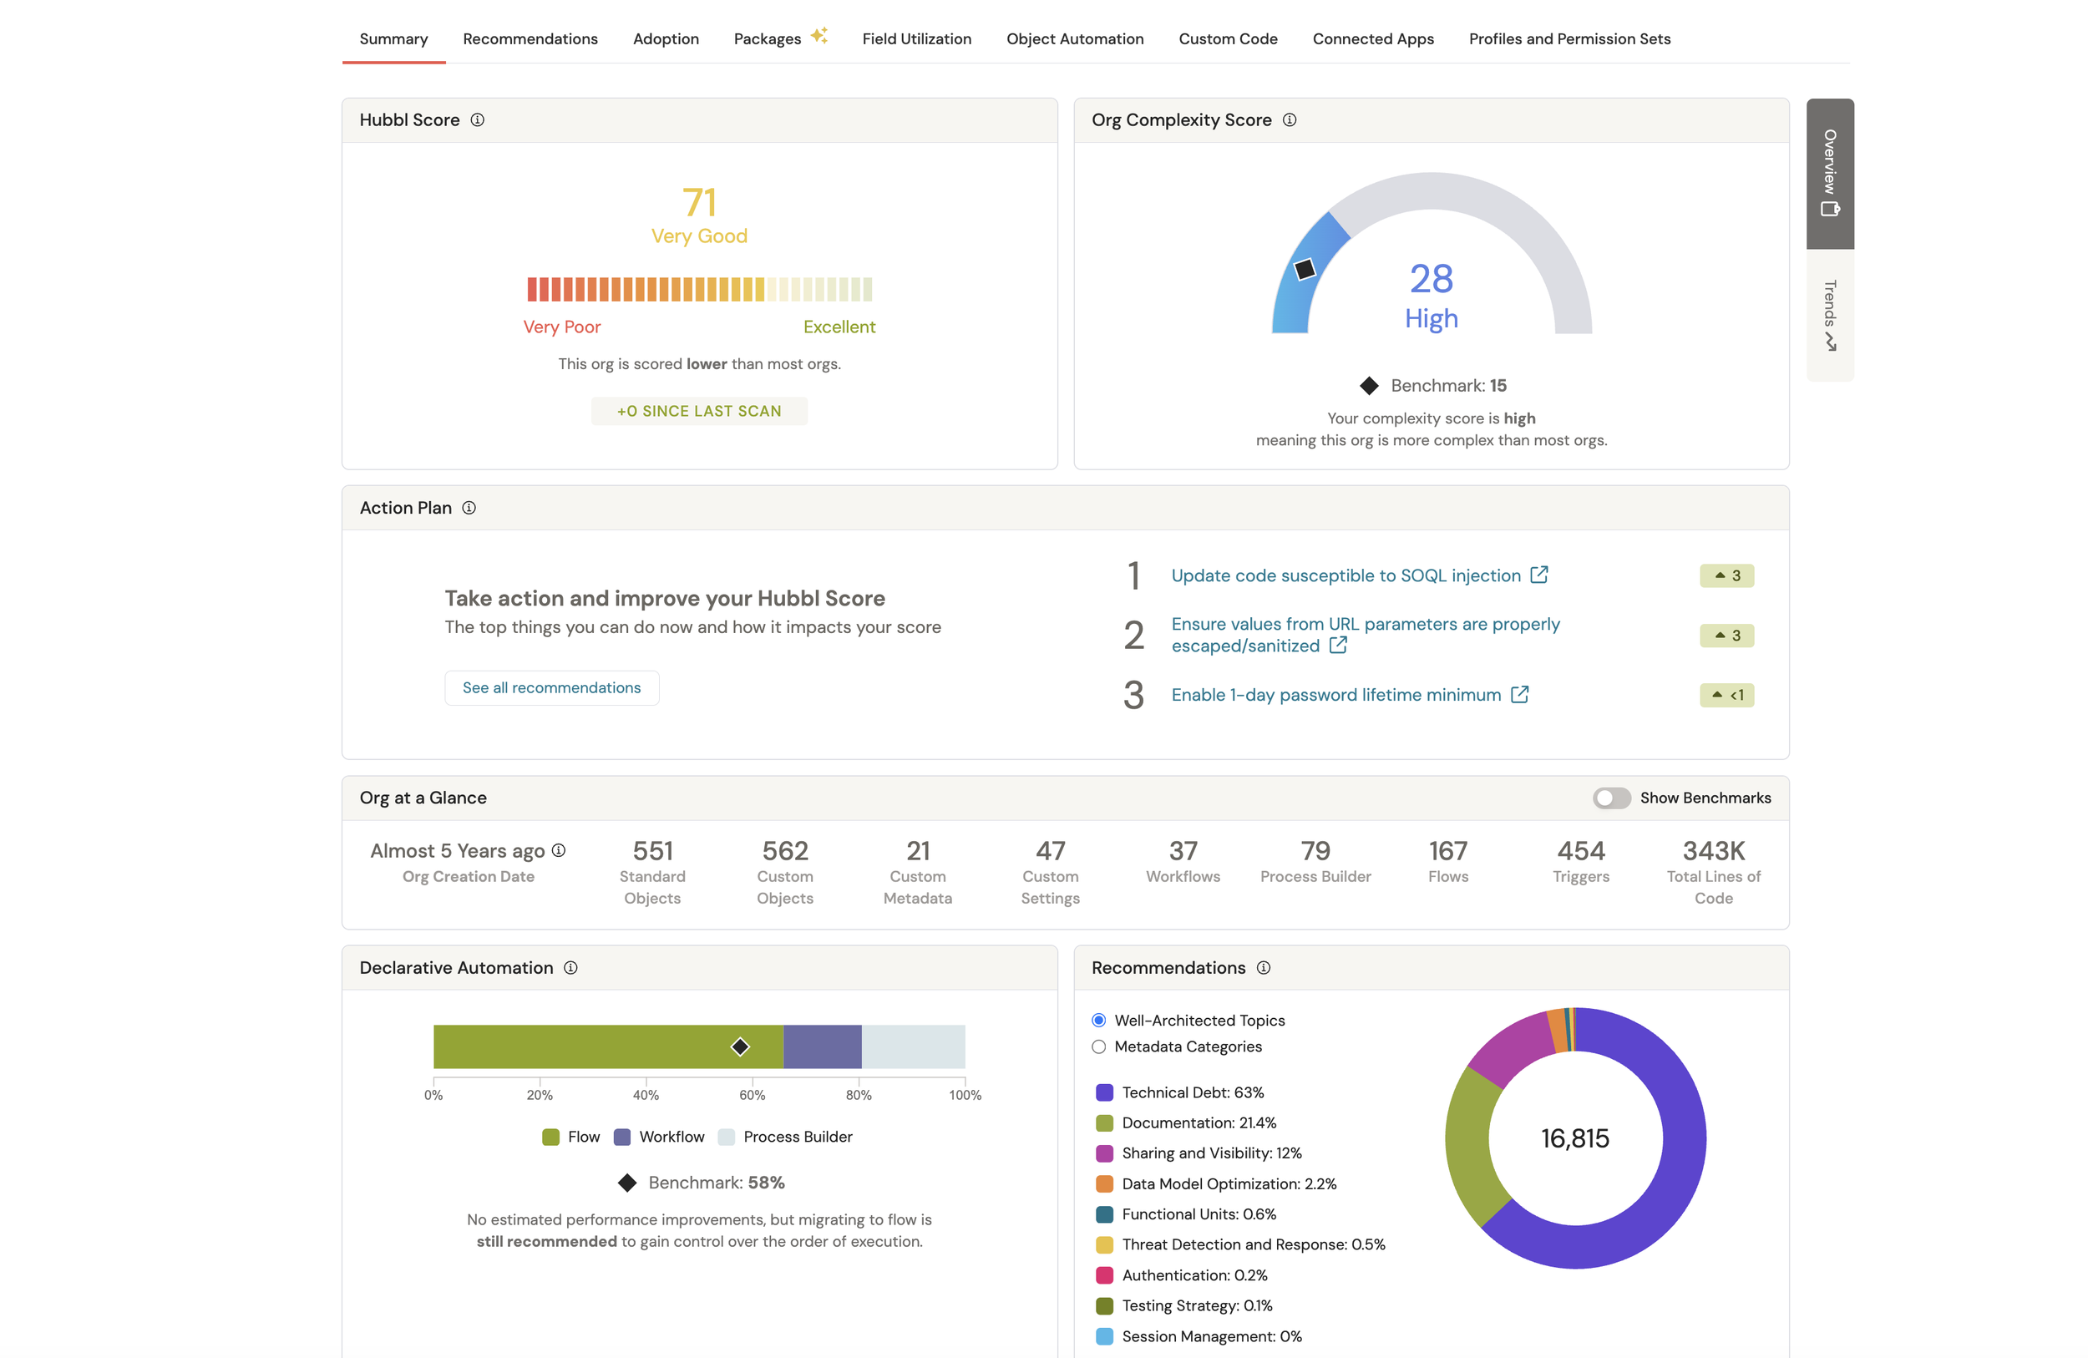The width and height of the screenshot is (2088, 1358).
Task: Click the See all recommendations button
Action: pyautogui.click(x=551, y=688)
